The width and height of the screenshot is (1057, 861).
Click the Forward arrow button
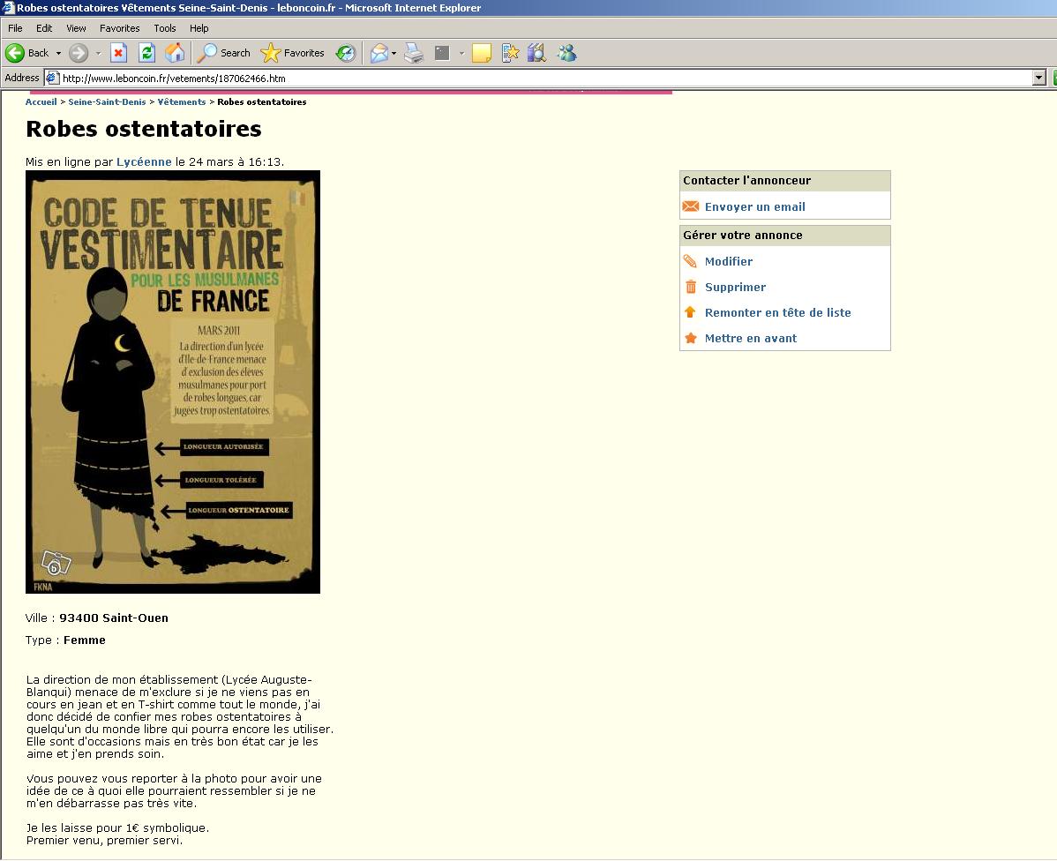pos(79,53)
